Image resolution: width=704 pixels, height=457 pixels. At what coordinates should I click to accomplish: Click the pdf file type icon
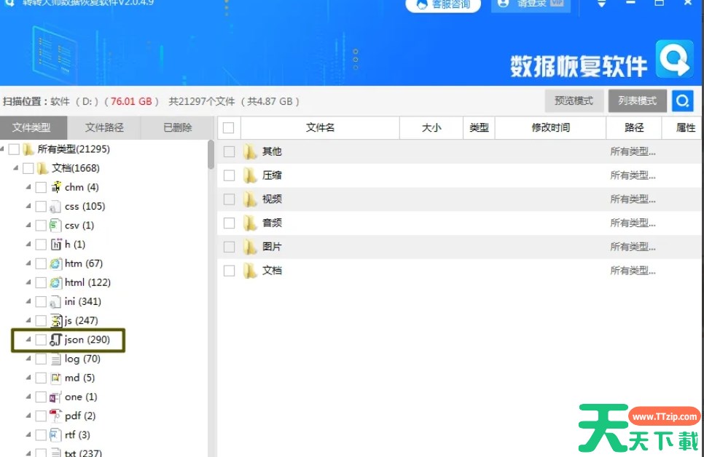pos(56,416)
